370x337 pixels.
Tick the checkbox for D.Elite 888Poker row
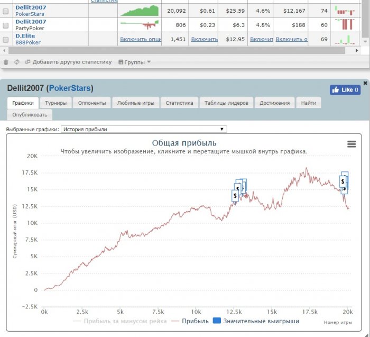pos(5,39)
